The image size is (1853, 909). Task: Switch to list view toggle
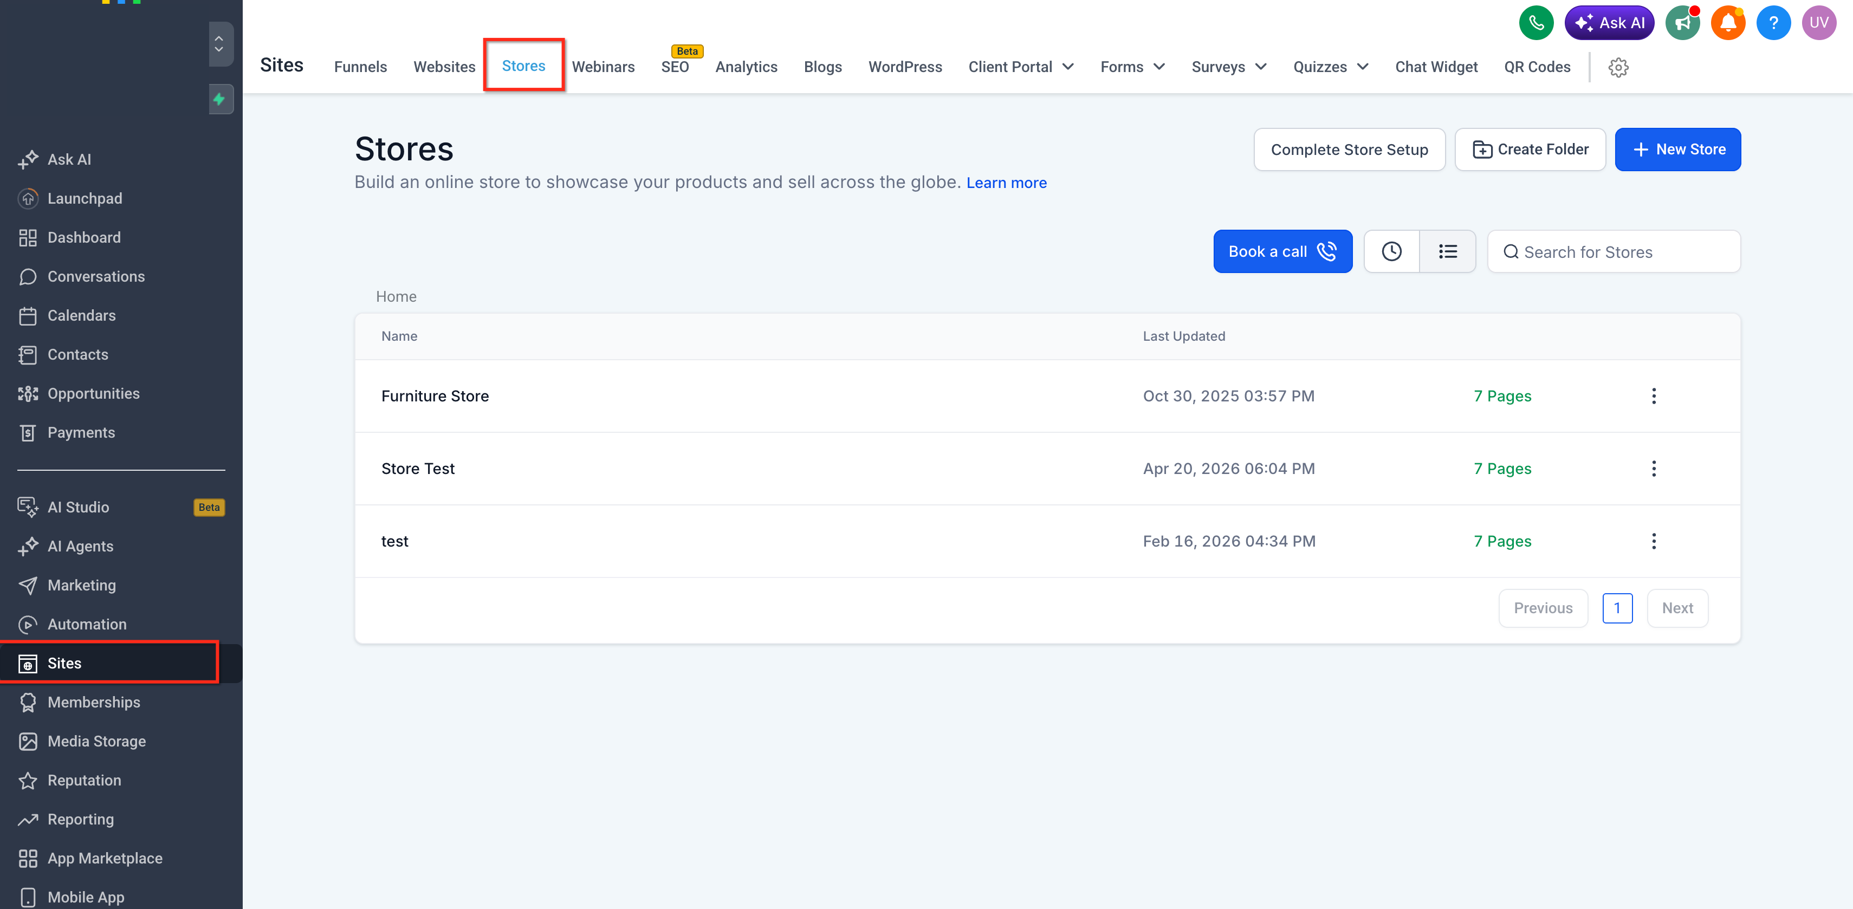click(1447, 252)
